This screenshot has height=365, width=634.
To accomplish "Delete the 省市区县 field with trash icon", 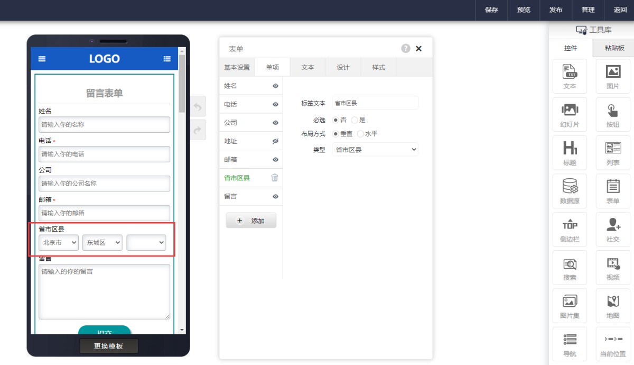I will [x=275, y=178].
